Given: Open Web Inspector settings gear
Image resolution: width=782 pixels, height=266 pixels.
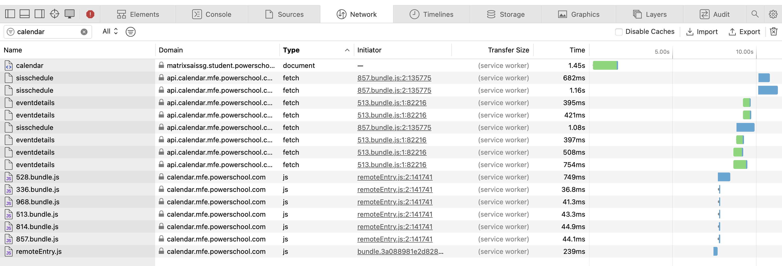Looking at the screenshot, I should [x=773, y=14].
